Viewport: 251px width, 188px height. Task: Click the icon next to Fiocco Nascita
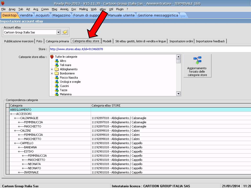[x=57, y=78]
